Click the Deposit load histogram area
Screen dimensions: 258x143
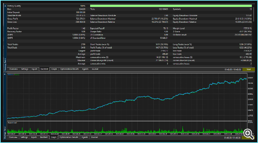(127, 128)
